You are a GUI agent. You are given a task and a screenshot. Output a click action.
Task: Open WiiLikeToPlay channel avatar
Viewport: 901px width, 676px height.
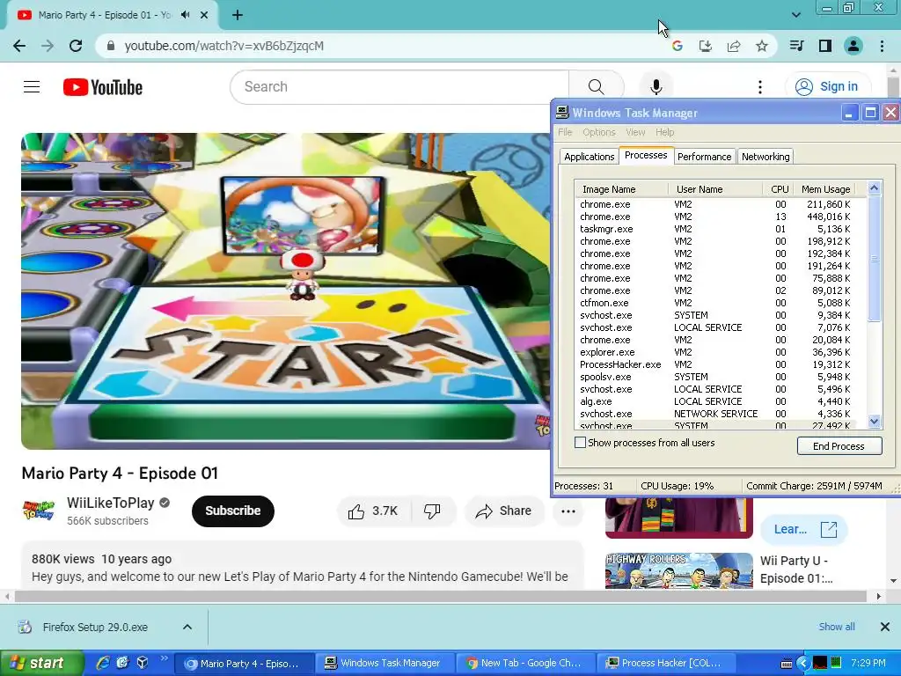tap(39, 511)
